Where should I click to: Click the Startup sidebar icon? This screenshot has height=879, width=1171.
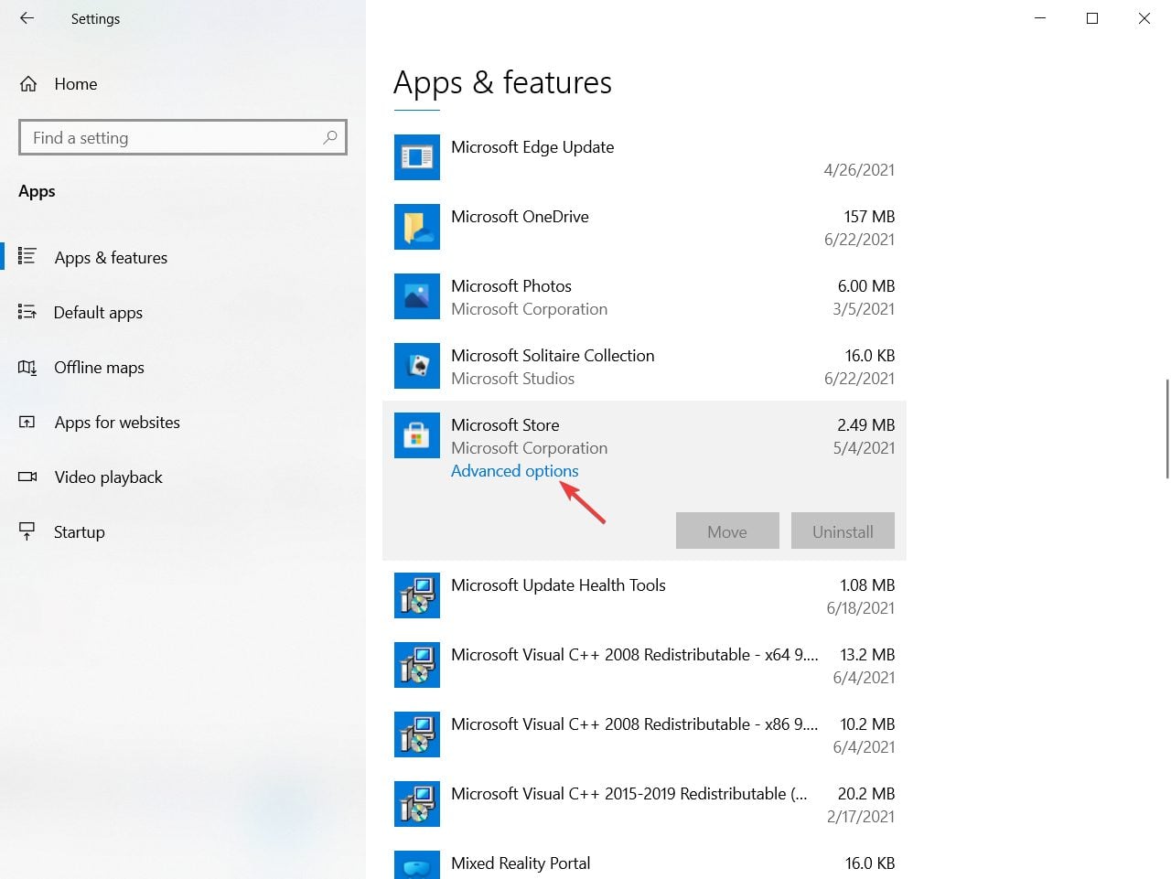coord(27,531)
